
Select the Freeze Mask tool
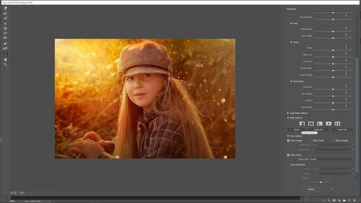(5, 43)
